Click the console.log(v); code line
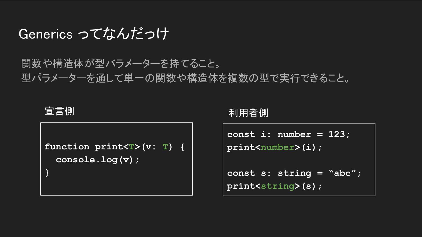 click(98, 160)
